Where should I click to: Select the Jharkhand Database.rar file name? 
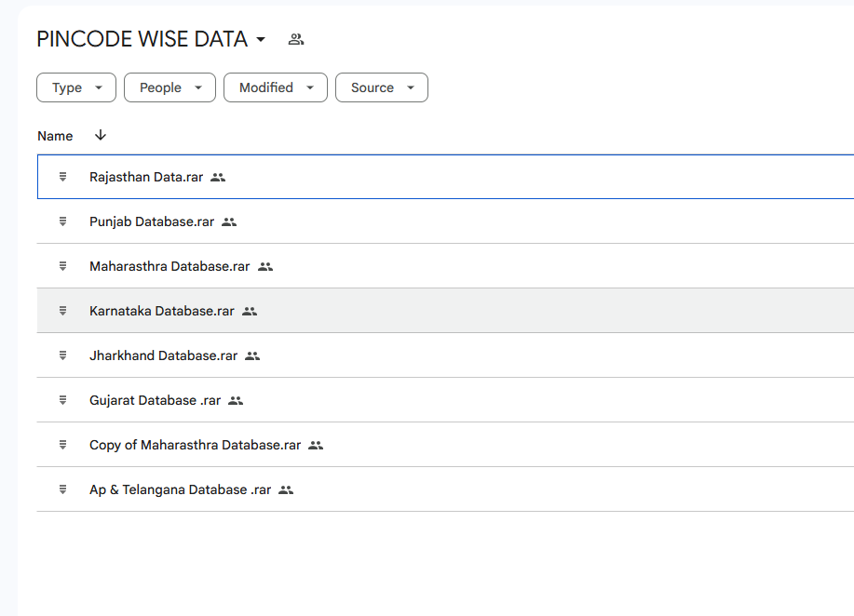tap(163, 355)
